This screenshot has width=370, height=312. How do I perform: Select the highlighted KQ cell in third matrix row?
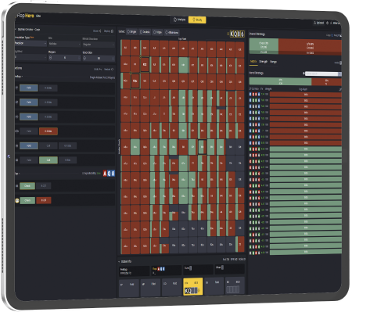(135, 81)
